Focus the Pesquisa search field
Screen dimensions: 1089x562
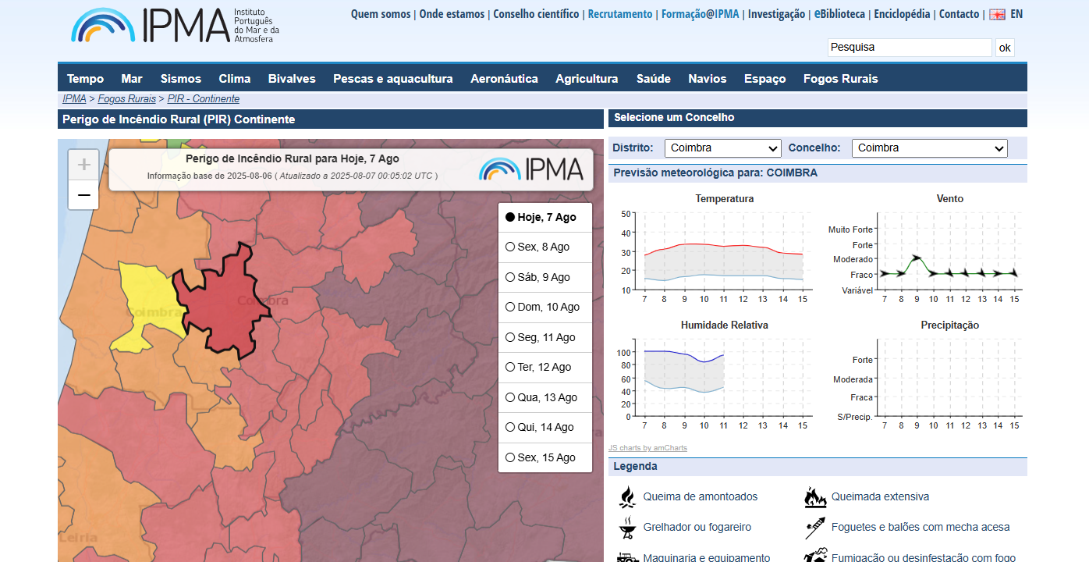(909, 48)
